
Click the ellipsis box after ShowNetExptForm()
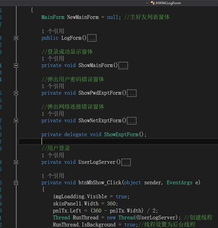(132, 121)
